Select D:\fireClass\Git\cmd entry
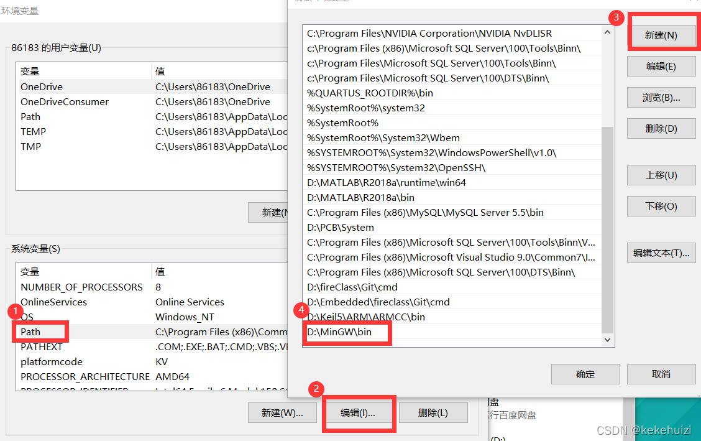Viewport: 701px width, 441px height. [452, 287]
